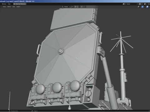
Task: Open the pivot point dropdown
Action: pyautogui.click(x=72, y=7)
